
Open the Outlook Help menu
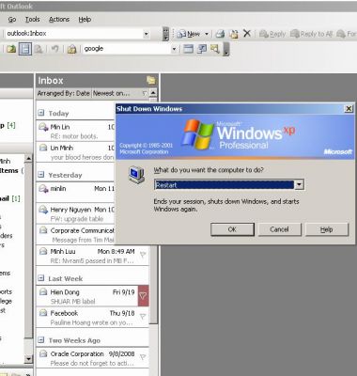(x=85, y=20)
